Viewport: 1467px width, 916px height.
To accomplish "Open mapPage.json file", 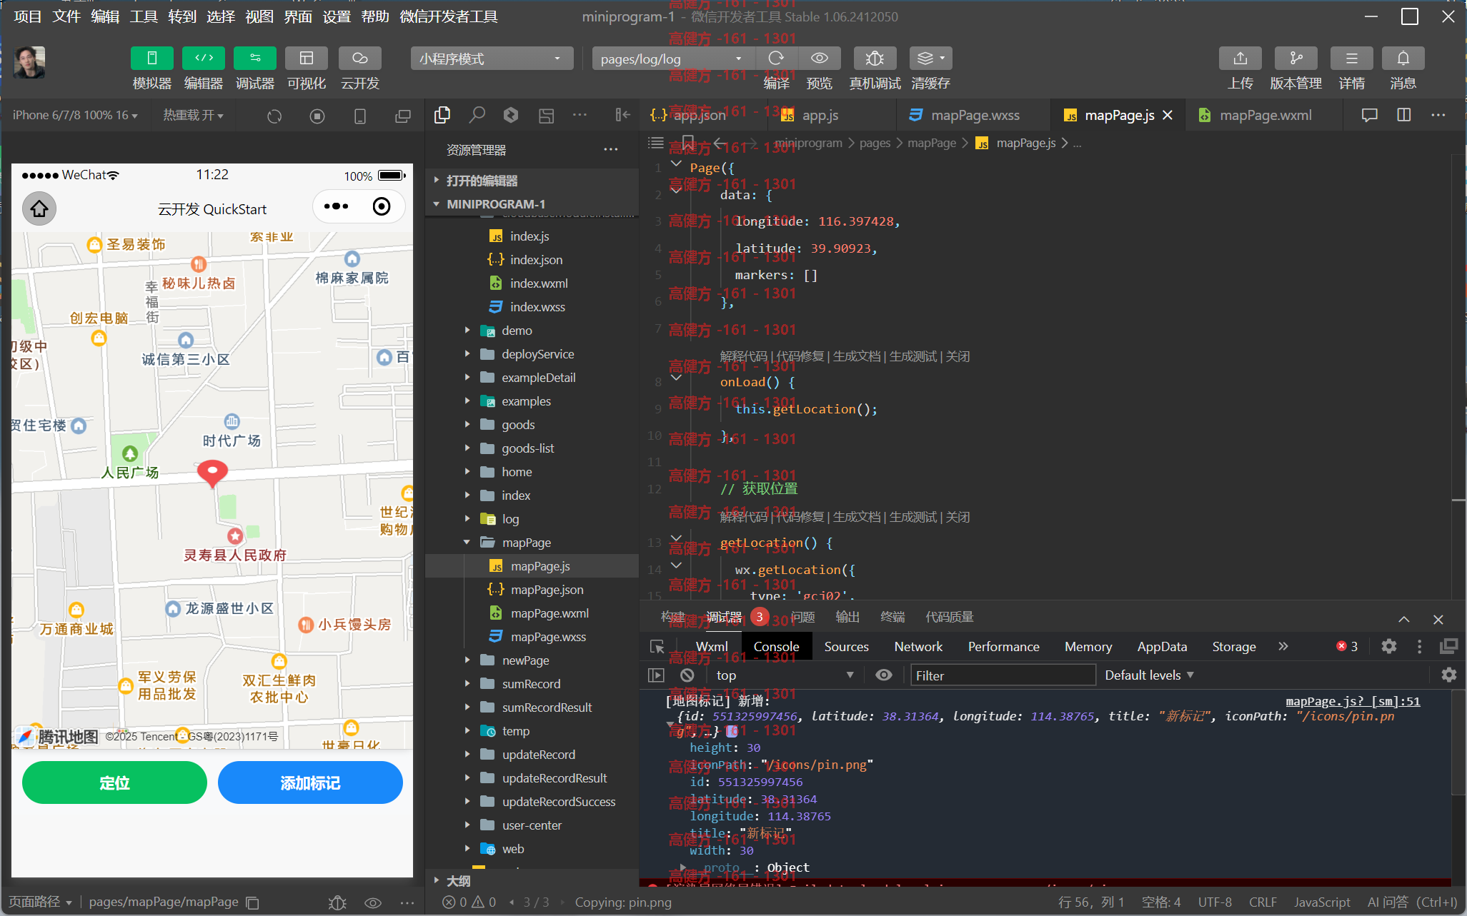I will click(547, 590).
